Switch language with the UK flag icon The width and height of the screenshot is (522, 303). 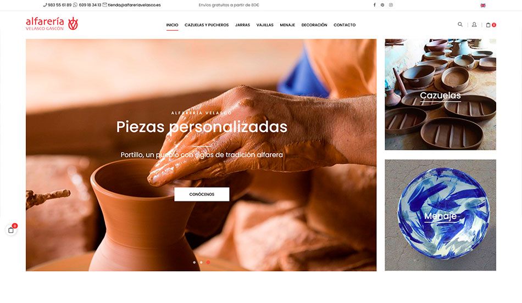[483, 5]
